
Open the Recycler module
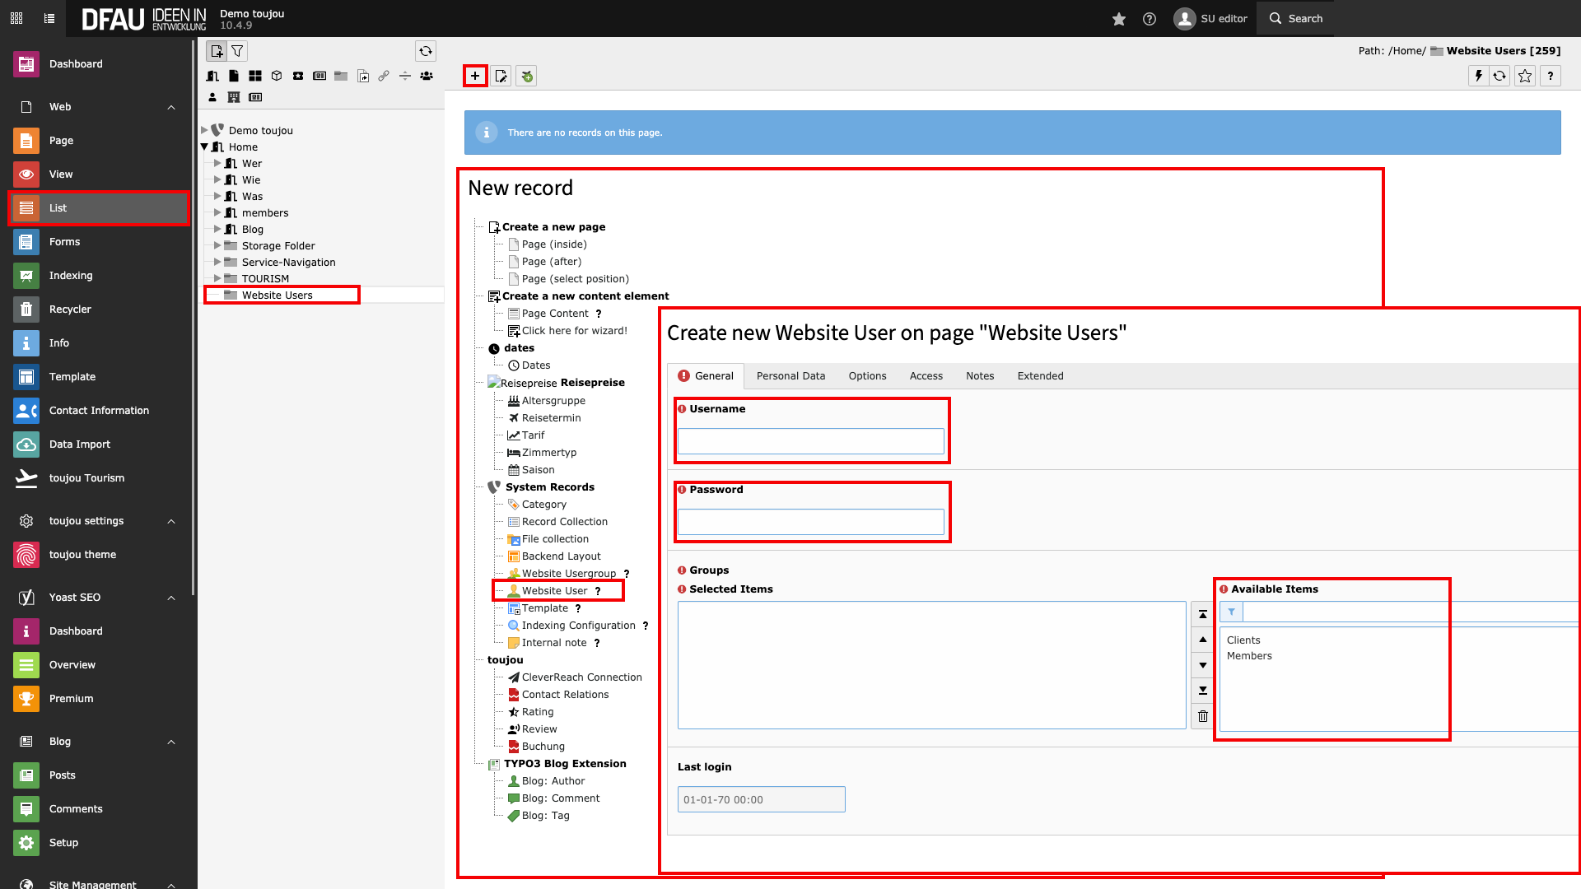coord(70,310)
